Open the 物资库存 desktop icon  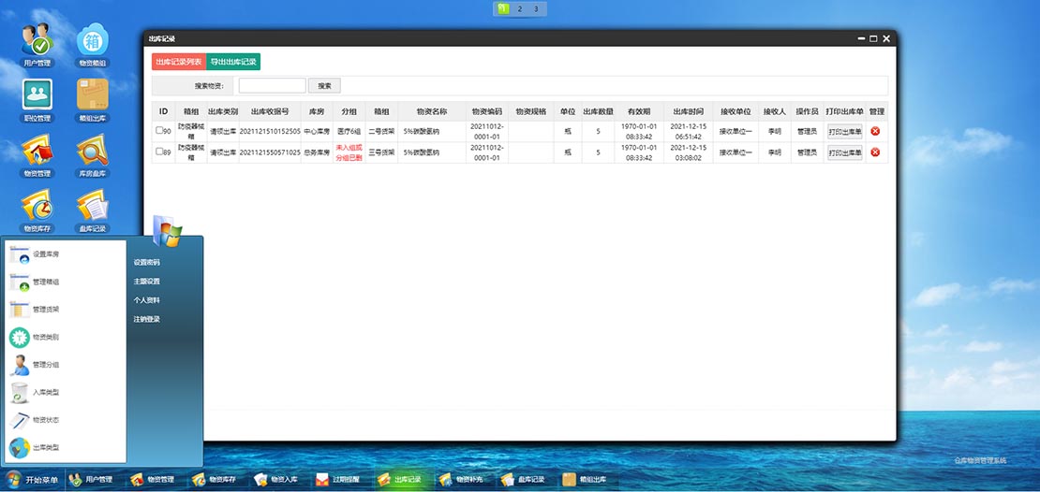[x=37, y=210]
